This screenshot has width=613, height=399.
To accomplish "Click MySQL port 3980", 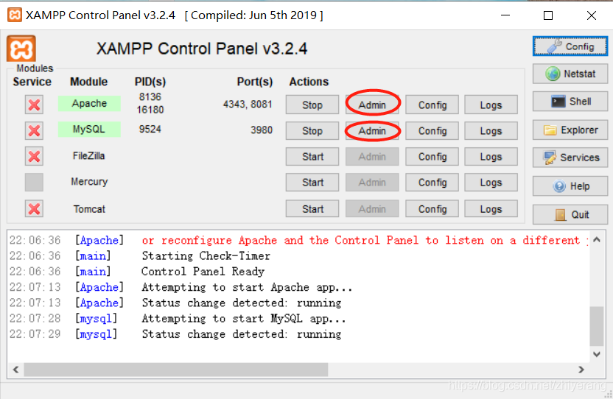I will coord(262,130).
